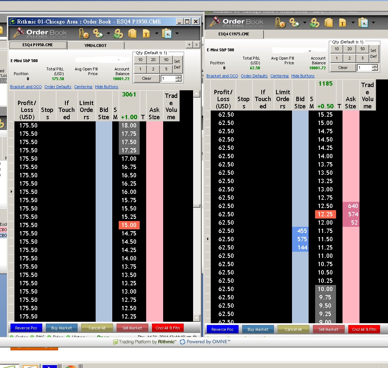Image resolution: width=388 pixels, height=368 pixels.
Task: Set quantity to 5 in P1950 window
Action: [x=166, y=69]
